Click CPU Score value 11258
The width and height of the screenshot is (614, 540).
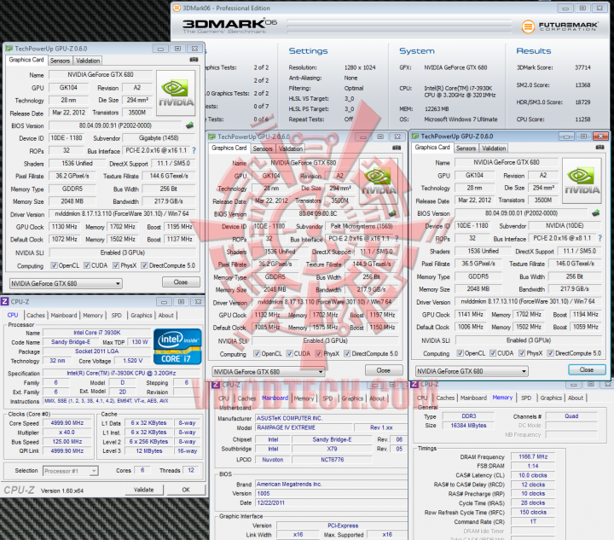tap(582, 119)
